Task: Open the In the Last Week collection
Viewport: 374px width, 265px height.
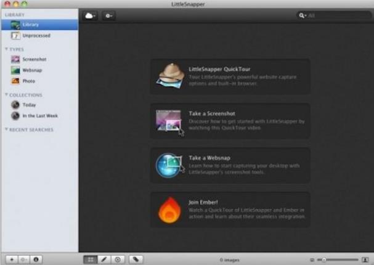Action: coord(39,116)
